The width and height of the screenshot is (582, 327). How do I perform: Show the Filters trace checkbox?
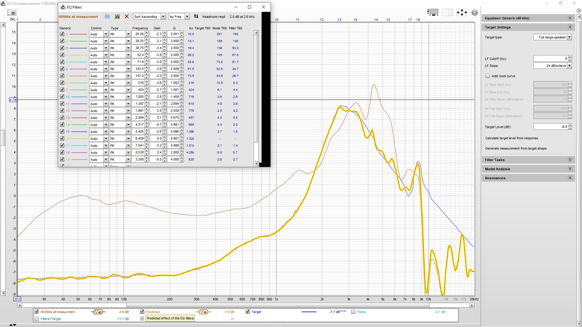[353, 312]
